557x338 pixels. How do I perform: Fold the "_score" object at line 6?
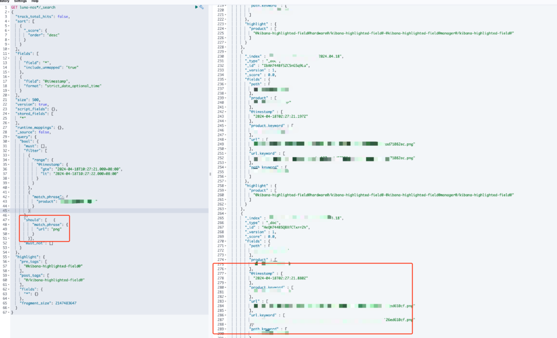(x=9, y=30)
